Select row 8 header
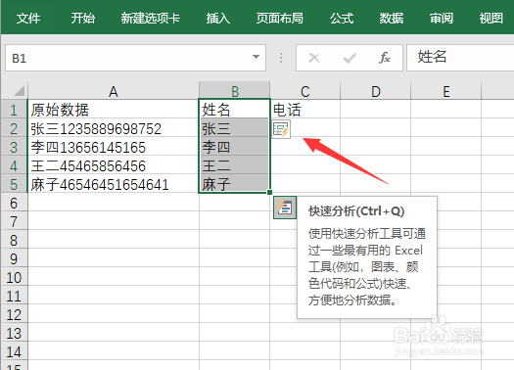This screenshot has height=370, width=514. pyautogui.click(x=14, y=240)
